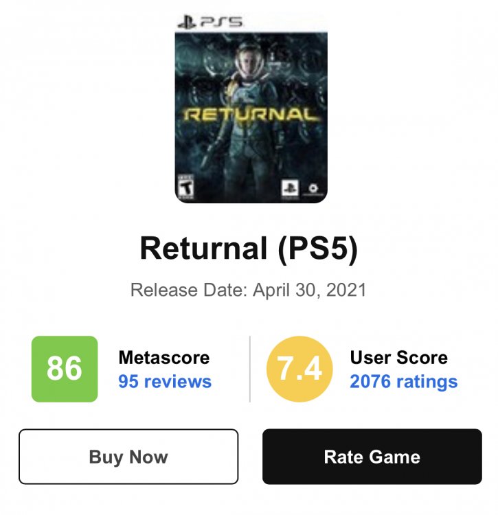Click the Metascore label

(x=164, y=357)
